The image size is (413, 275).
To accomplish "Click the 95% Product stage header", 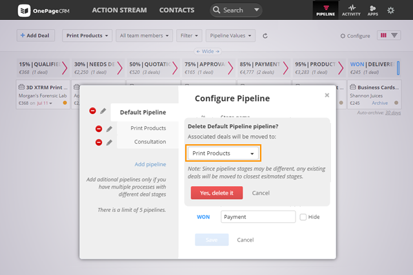I will [x=319, y=68].
